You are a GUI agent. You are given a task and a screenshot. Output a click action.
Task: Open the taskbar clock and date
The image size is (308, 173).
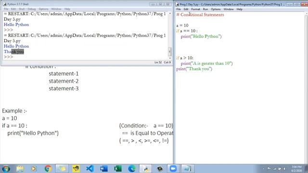296,169
